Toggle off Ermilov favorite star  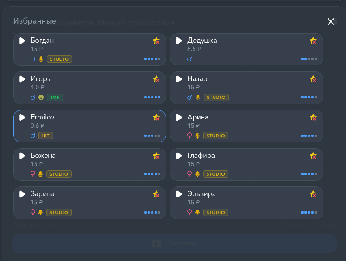coord(156,117)
